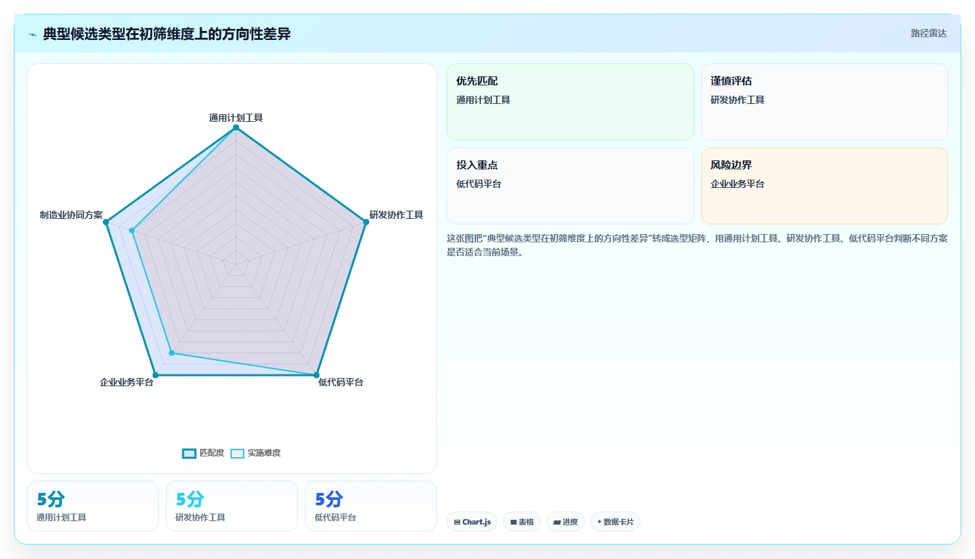Click the radar axis label 研发协作工具
This screenshot has width=975, height=559.
tap(396, 215)
